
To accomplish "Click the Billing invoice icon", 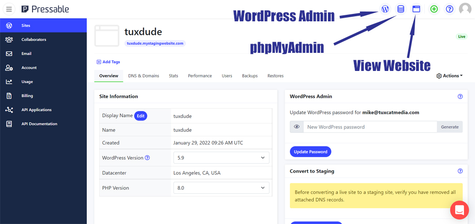I will [x=9, y=96].
